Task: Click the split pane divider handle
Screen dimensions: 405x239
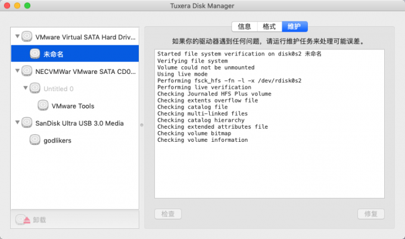Action: point(142,125)
